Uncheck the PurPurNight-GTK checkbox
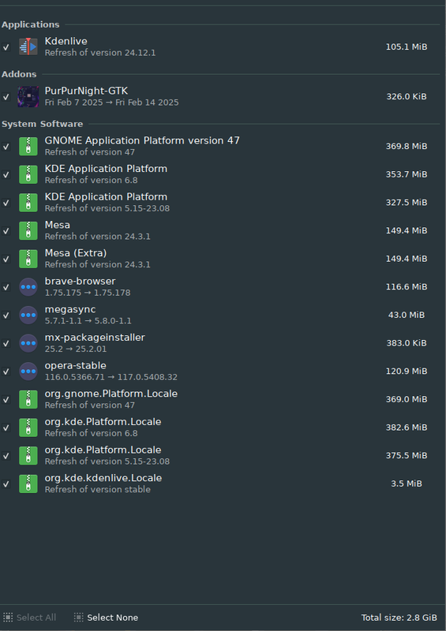 pyautogui.click(x=6, y=97)
